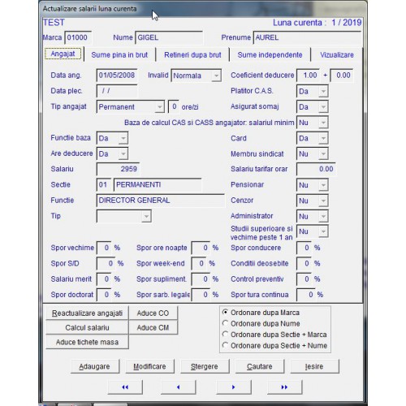The width and height of the screenshot is (406, 406).
Task: Click Spor S/D percent field
Action: pos(106,263)
